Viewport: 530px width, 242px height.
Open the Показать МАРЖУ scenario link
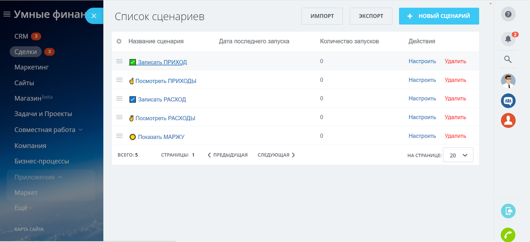(x=161, y=137)
